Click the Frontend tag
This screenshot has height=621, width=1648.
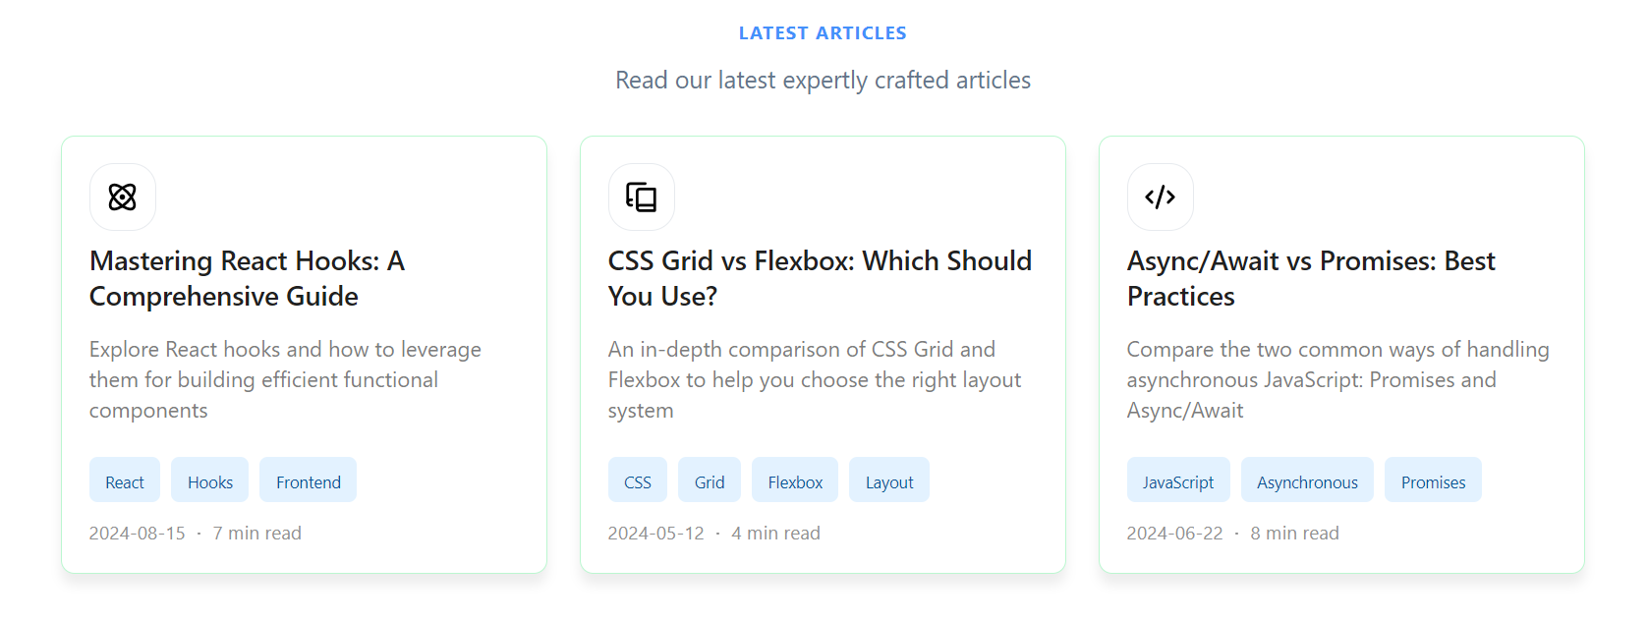tap(308, 480)
